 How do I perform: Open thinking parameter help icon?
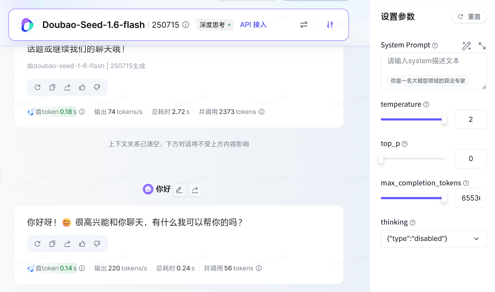(413, 223)
